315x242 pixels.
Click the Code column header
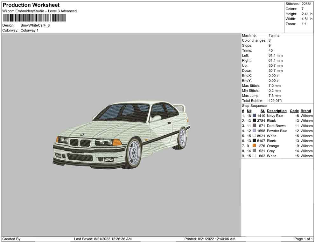point(294,111)
